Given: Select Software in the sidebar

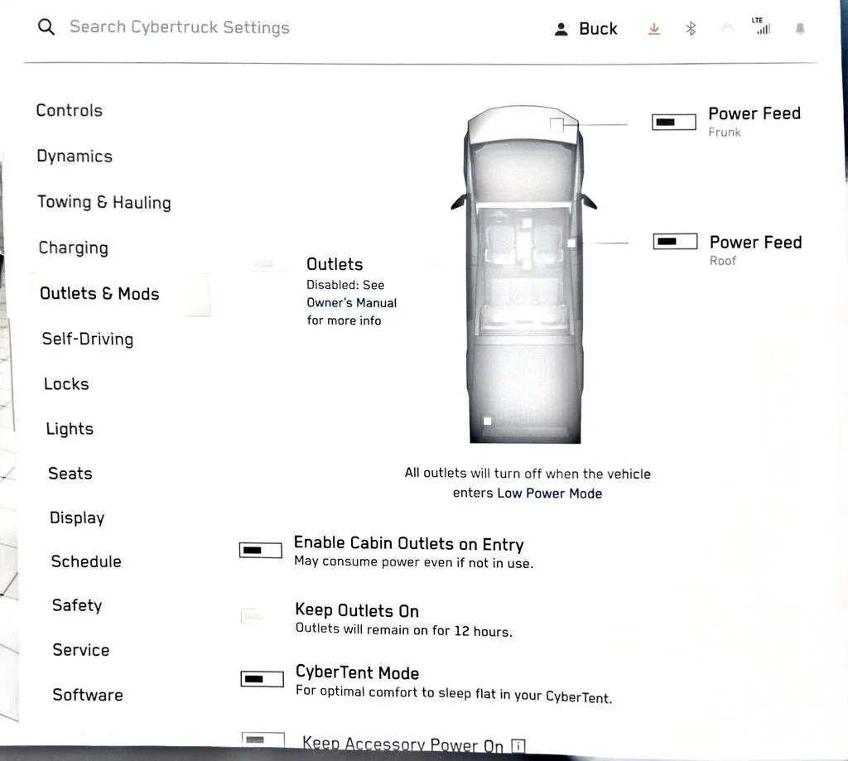Looking at the screenshot, I should pos(88,695).
